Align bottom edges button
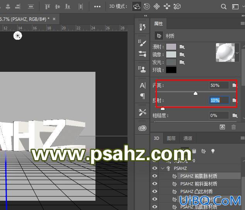The image size is (245, 210). [x=68, y=7]
